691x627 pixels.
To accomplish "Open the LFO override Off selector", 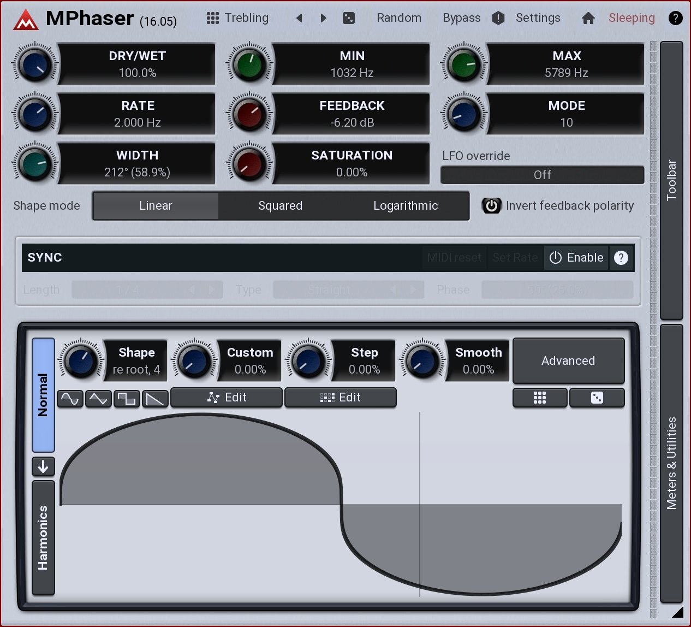I will point(543,175).
